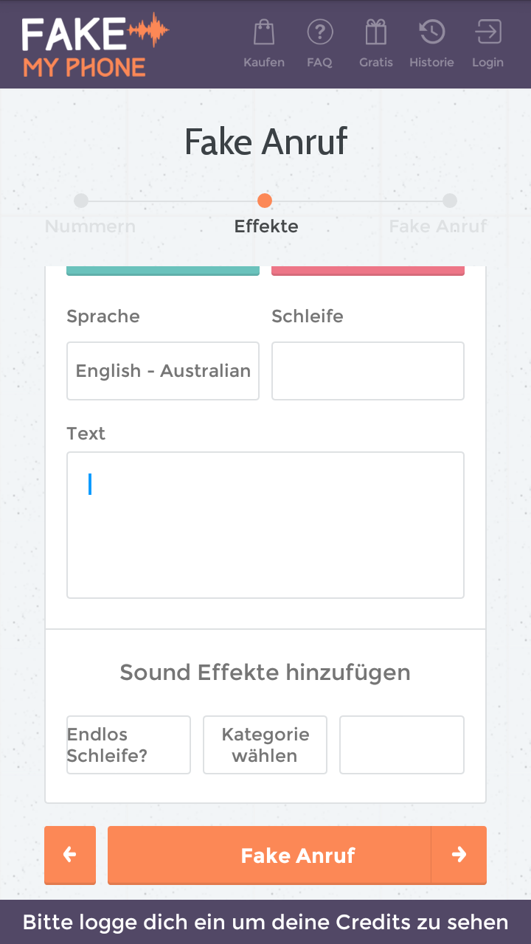Open the empty sound effect selector box
Image resolution: width=531 pixels, height=944 pixels.
402,745
